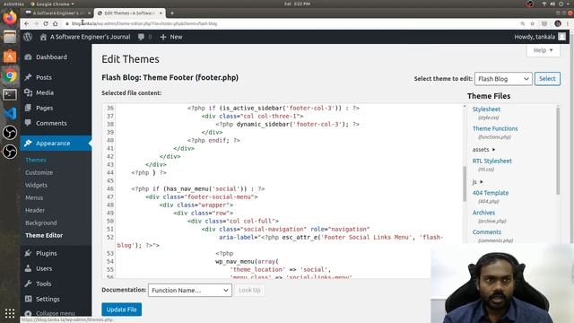Open Posts in the sidebar
Viewport: 574px width, 323px height.
click(44, 77)
